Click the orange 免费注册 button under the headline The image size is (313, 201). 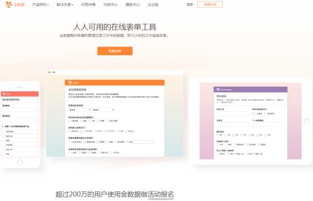(115, 51)
